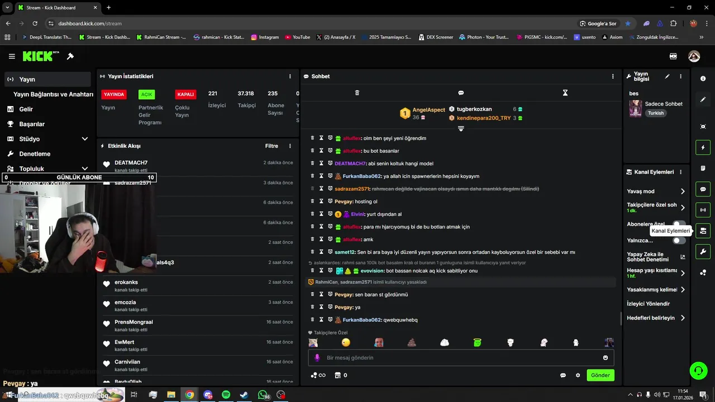The width and height of the screenshot is (715, 402).
Task: Click the speech bubble icon in chat toolbar
Action: pos(461,93)
